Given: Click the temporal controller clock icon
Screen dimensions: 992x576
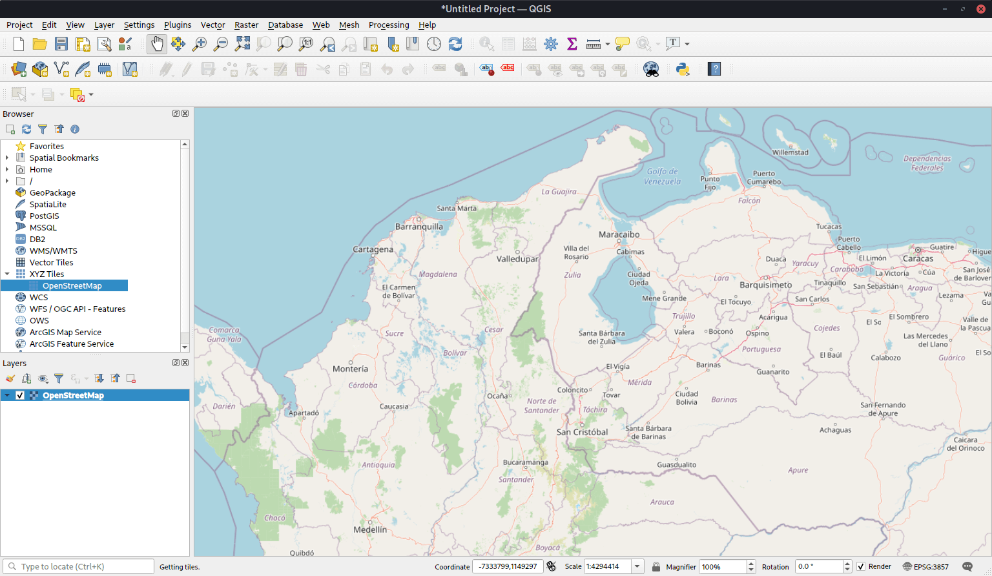Looking at the screenshot, I should pyautogui.click(x=434, y=44).
